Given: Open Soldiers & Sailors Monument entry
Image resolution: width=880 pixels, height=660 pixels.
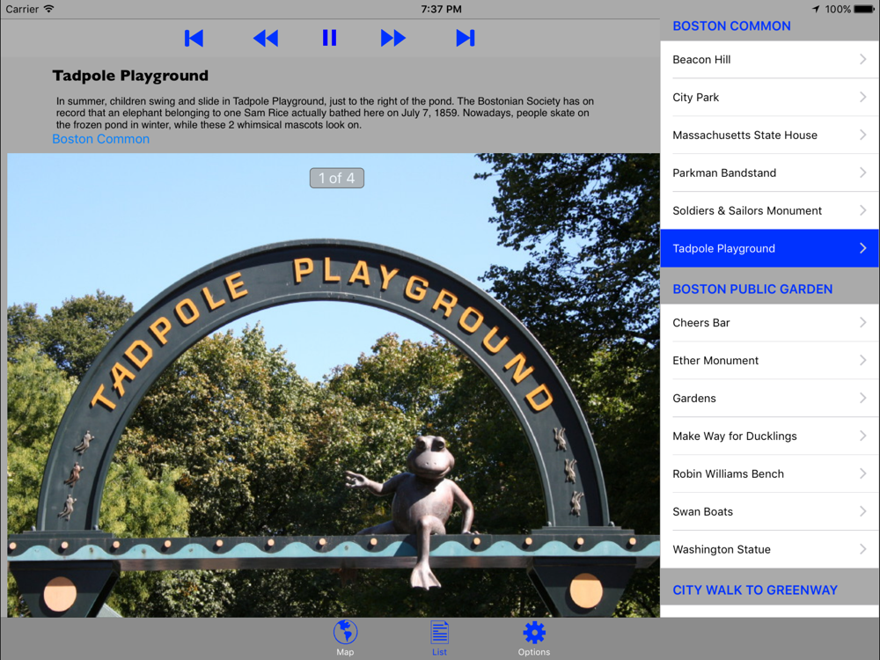Looking at the screenshot, I should pyautogui.click(x=770, y=210).
